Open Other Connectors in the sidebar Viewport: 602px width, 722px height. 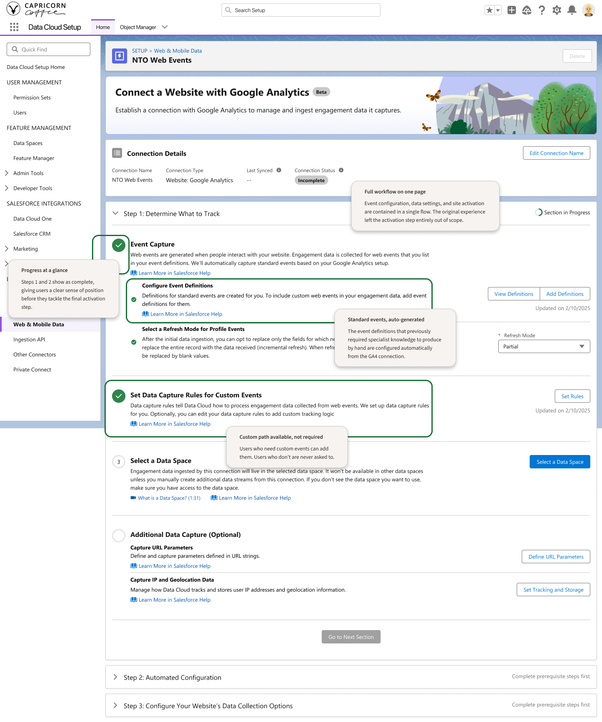pos(35,354)
